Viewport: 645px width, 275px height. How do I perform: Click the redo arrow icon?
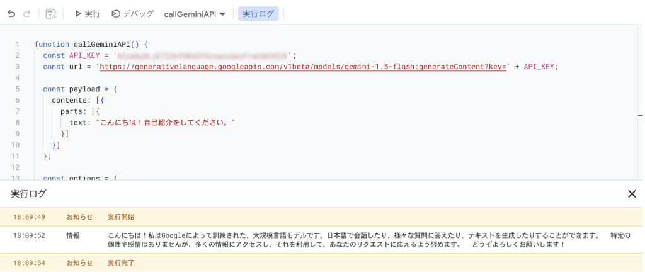click(27, 13)
